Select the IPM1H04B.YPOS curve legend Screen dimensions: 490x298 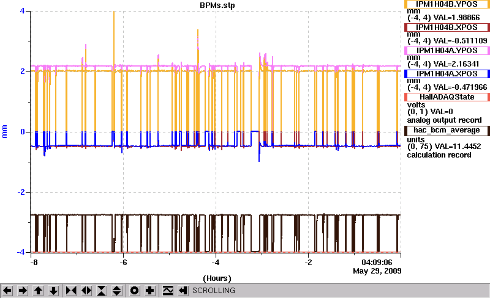pyautogui.click(x=447, y=4)
